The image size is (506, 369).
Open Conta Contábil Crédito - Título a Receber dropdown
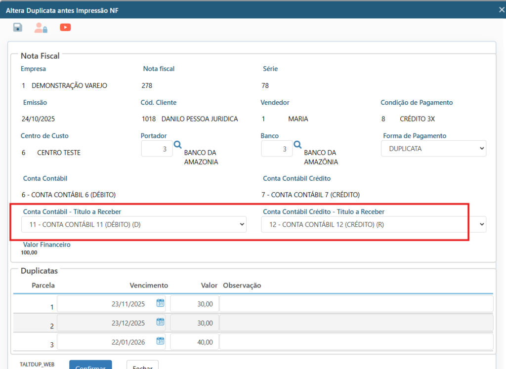pos(373,225)
